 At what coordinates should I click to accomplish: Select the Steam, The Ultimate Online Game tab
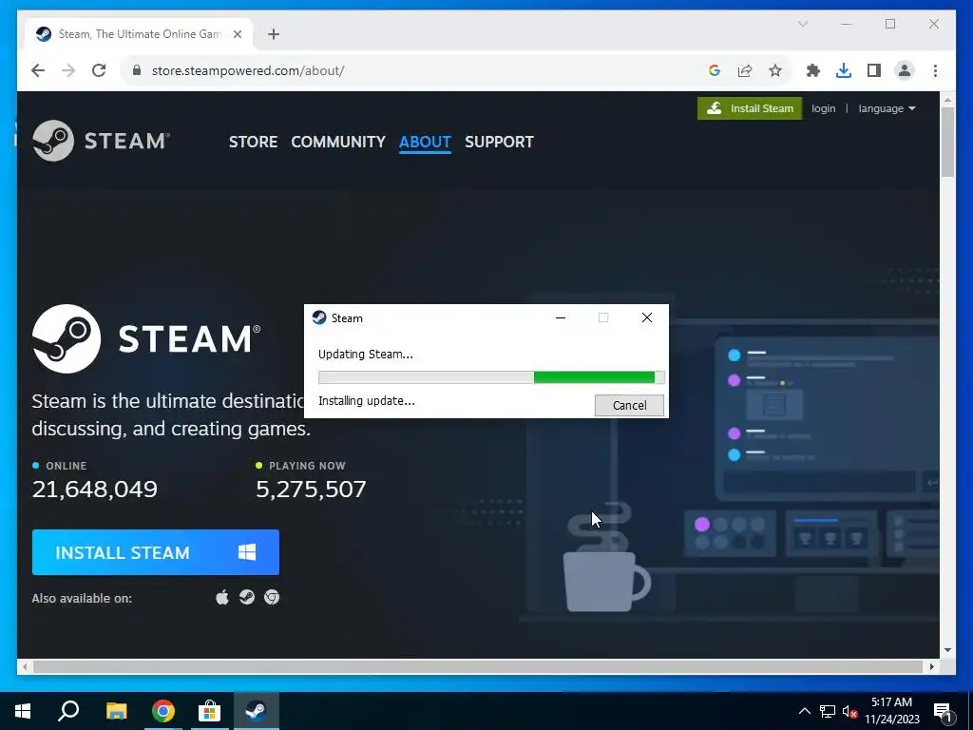[x=139, y=34]
